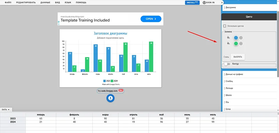The height and width of the screenshot is (133, 279).
Task: Open the ДАННЫЕ menu
Action: point(45,2)
